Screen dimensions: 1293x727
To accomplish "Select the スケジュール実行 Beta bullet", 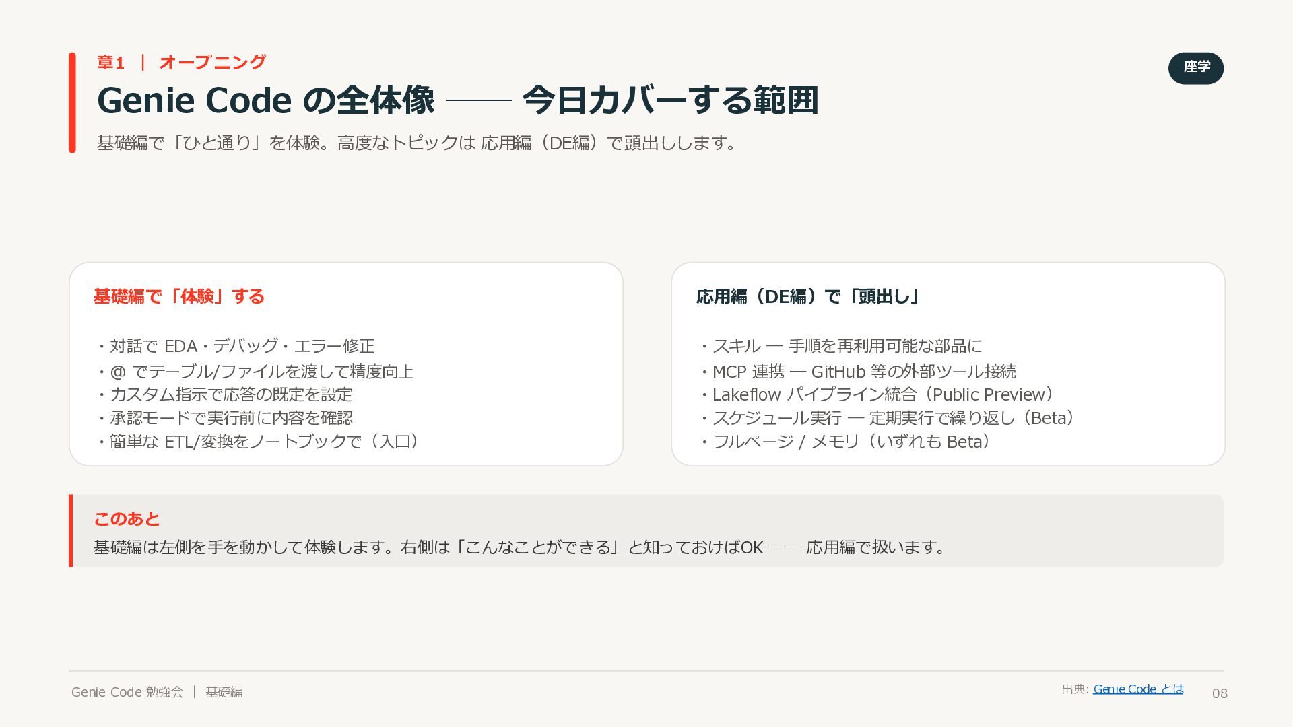I will point(889,418).
